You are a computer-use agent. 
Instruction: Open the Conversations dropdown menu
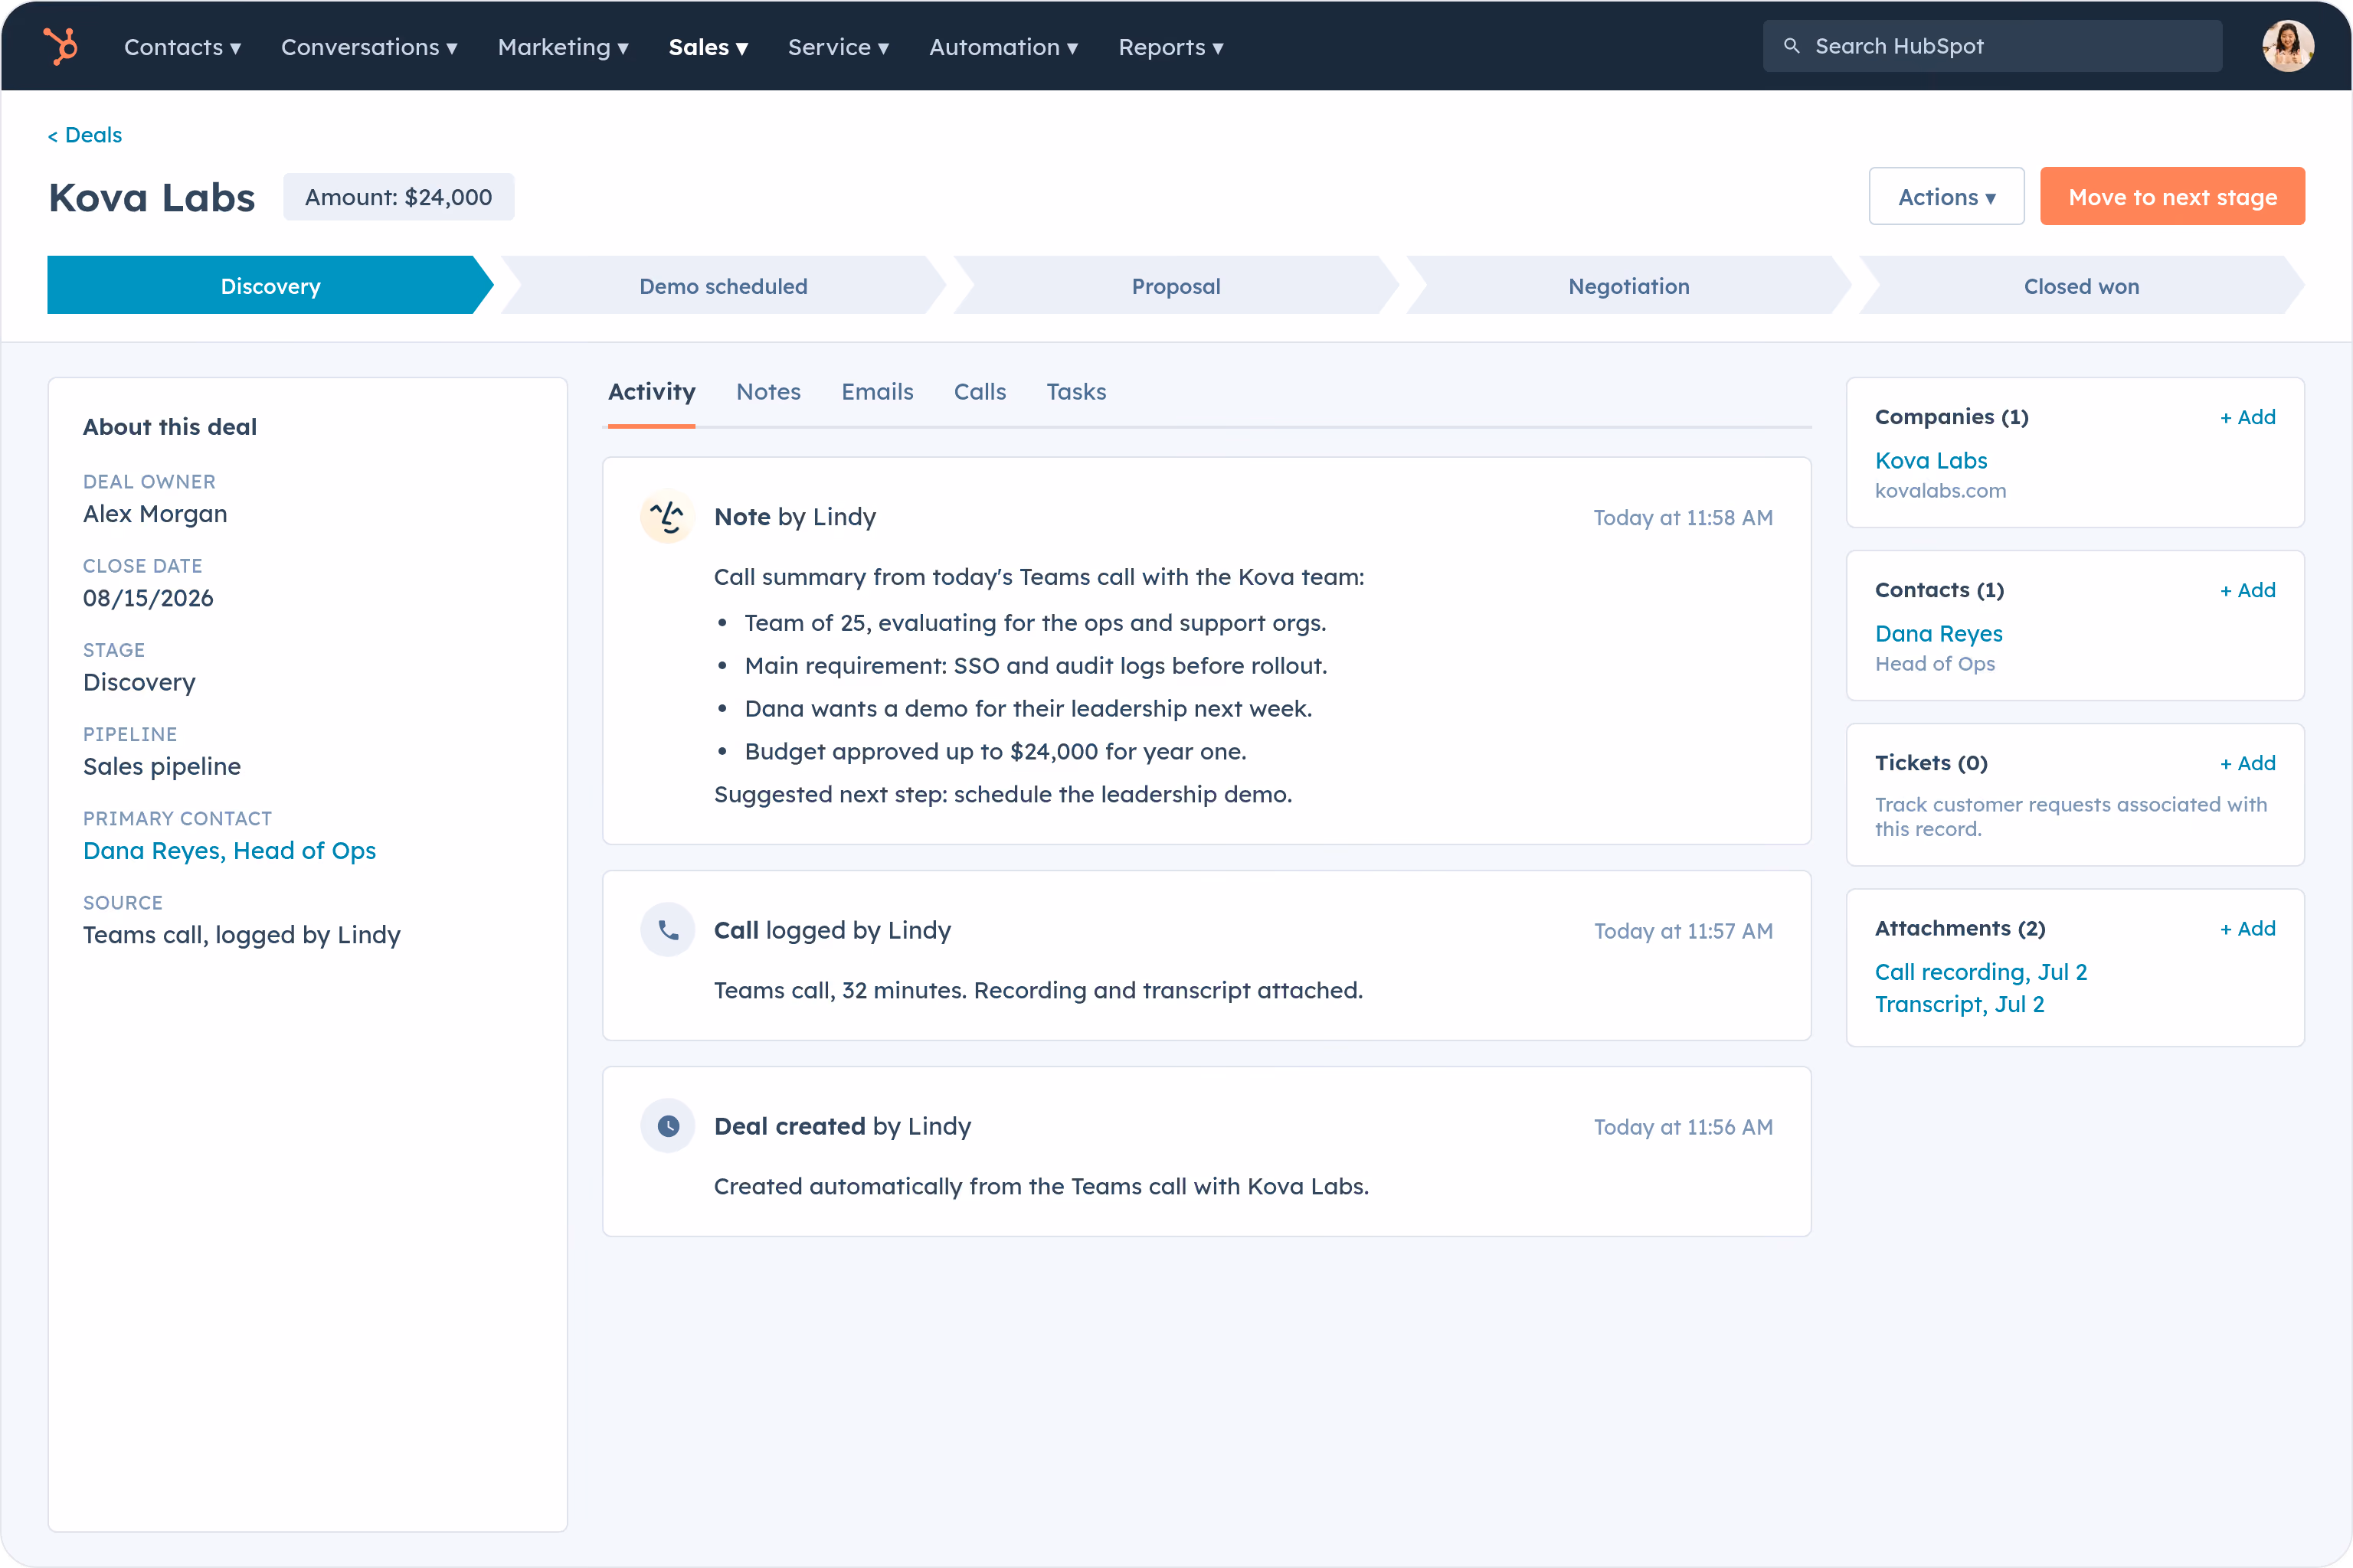[x=369, y=47]
